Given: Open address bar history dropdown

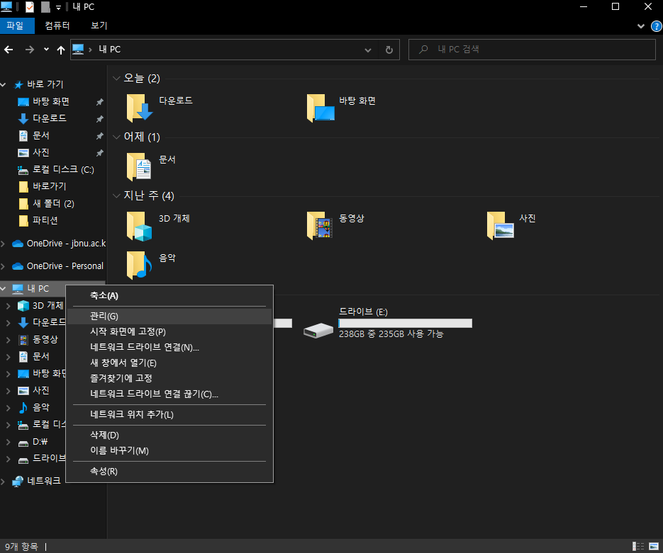Looking at the screenshot, I should pos(368,50).
